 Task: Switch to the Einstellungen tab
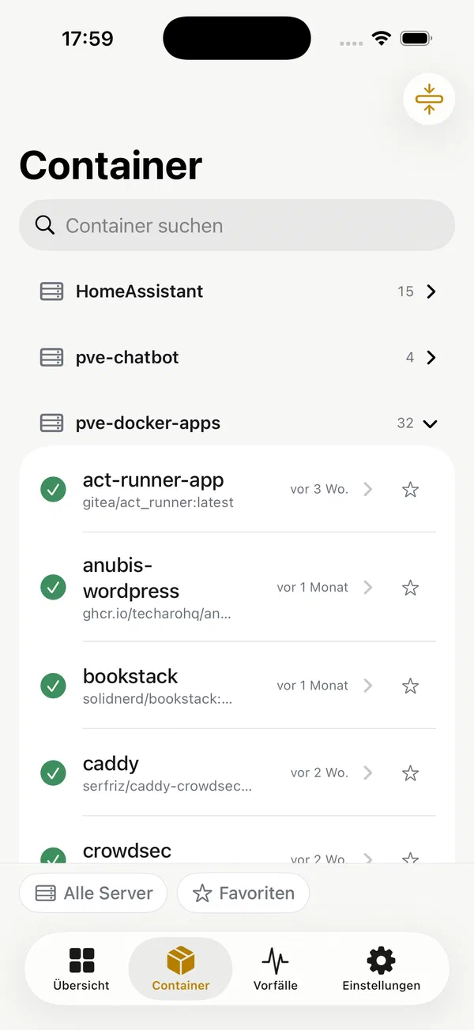pyautogui.click(x=382, y=969)
